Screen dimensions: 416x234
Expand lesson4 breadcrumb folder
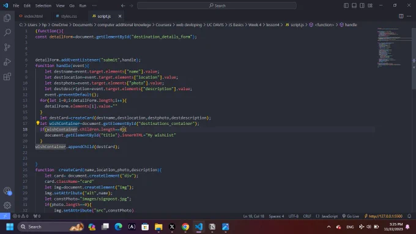coord(272,25)
